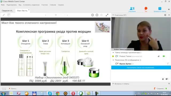Collapse the Участники (97) panel
This screenshot has width=171, height=96.
[113, 15]
